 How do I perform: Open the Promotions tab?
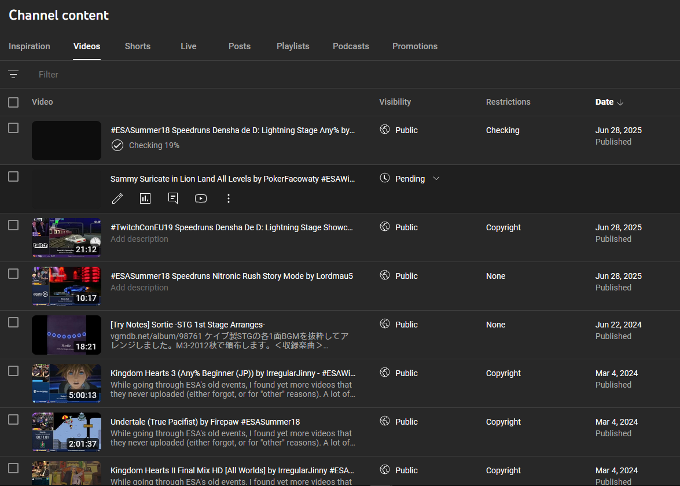pyautogui.click(x=415, y=46)
